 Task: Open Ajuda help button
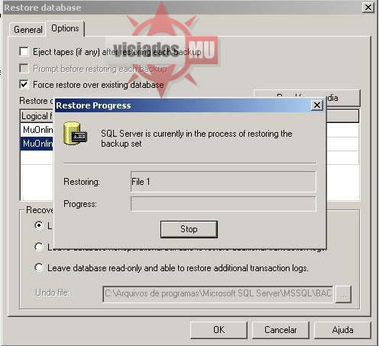point(342,330)
